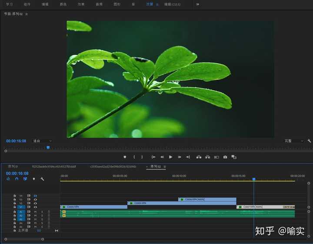The height and width of the screenshot is (244, 313).
Task: Toggle sync lock on A2 track
Action: click(29, 215)
